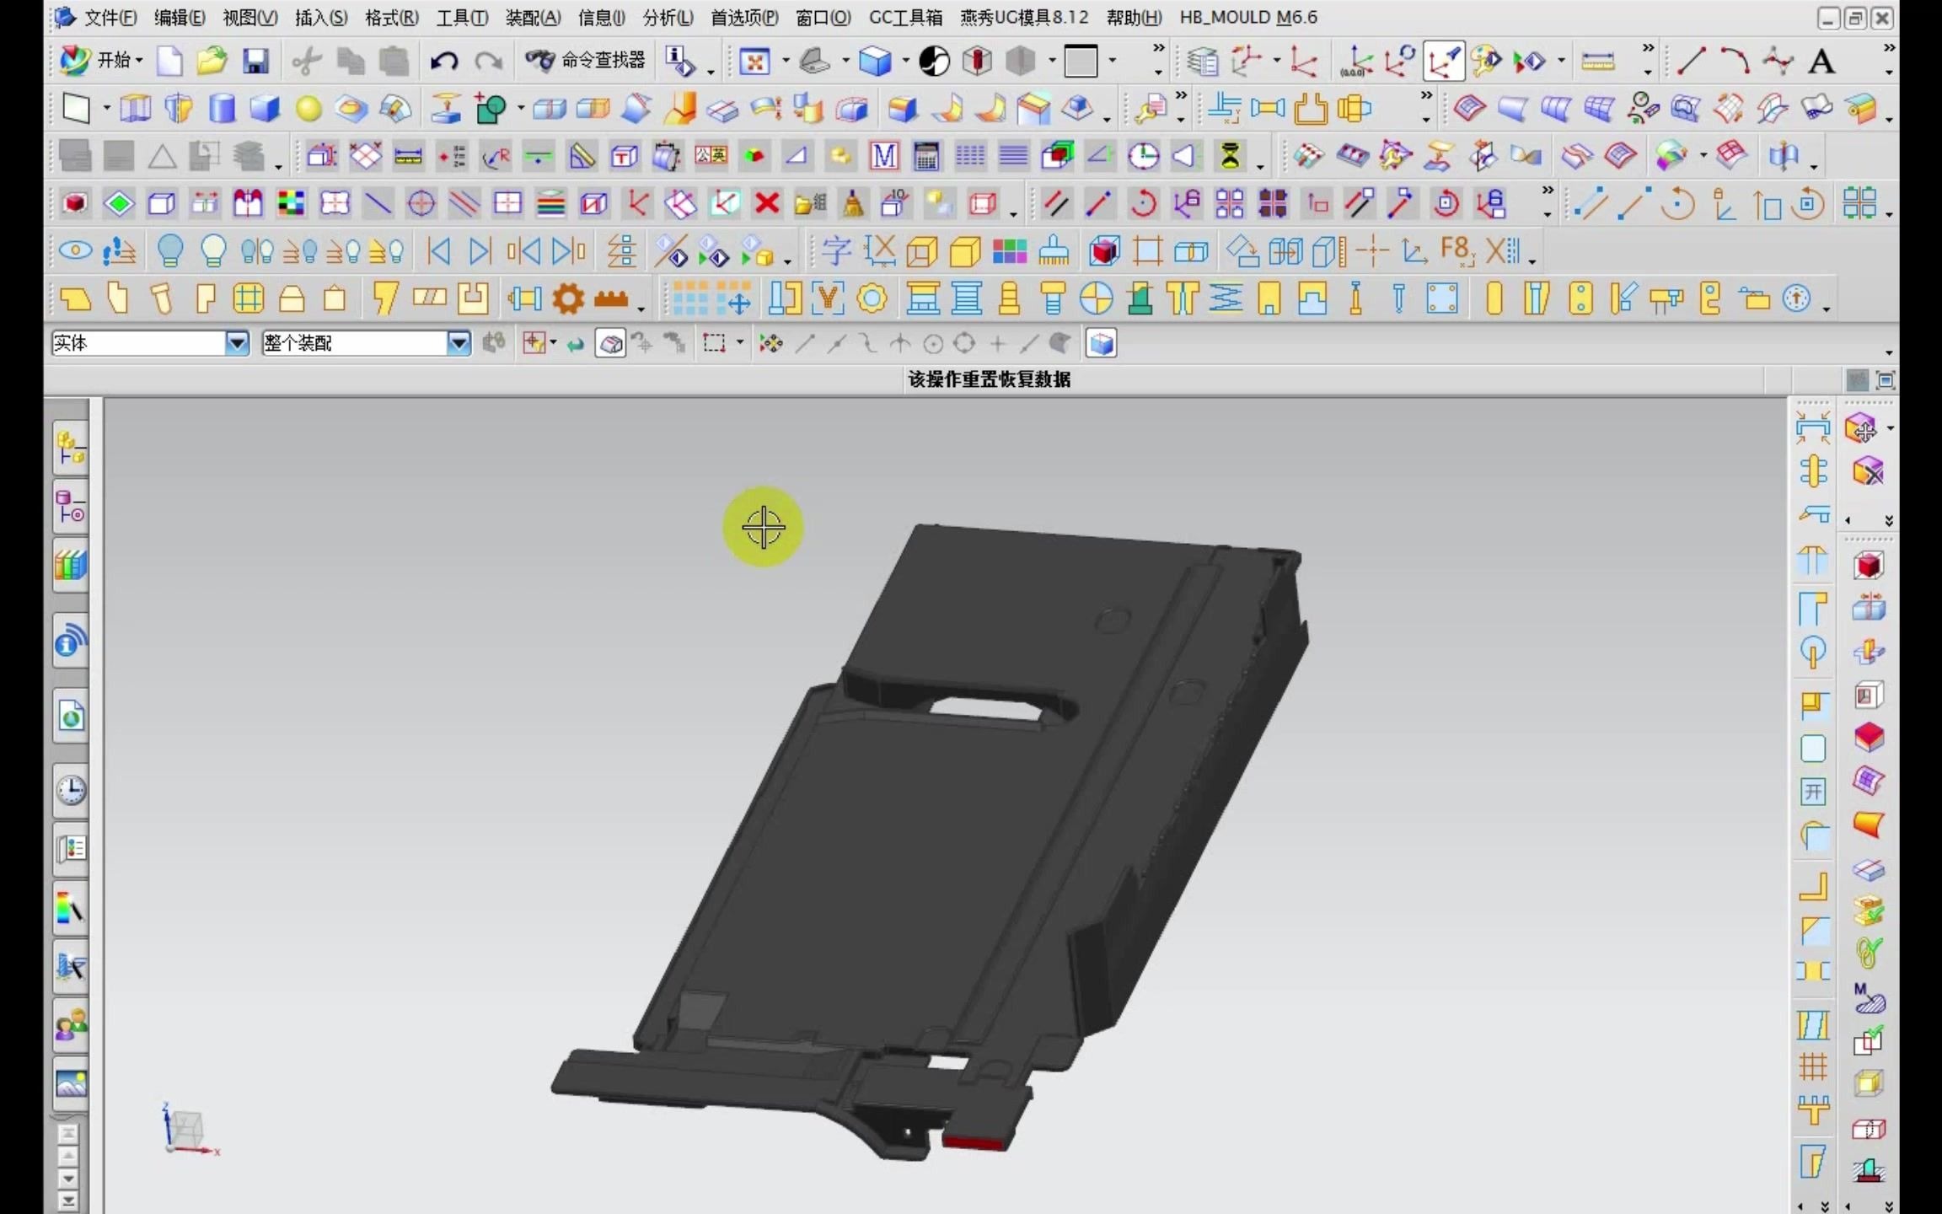Screen dimensions: 1942x1214
Task: Click the F8 view alignment icon
Action: [1457, 250]
